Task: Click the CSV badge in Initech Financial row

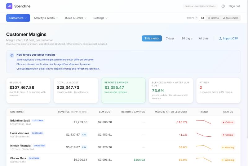Action: click(84, 147)
